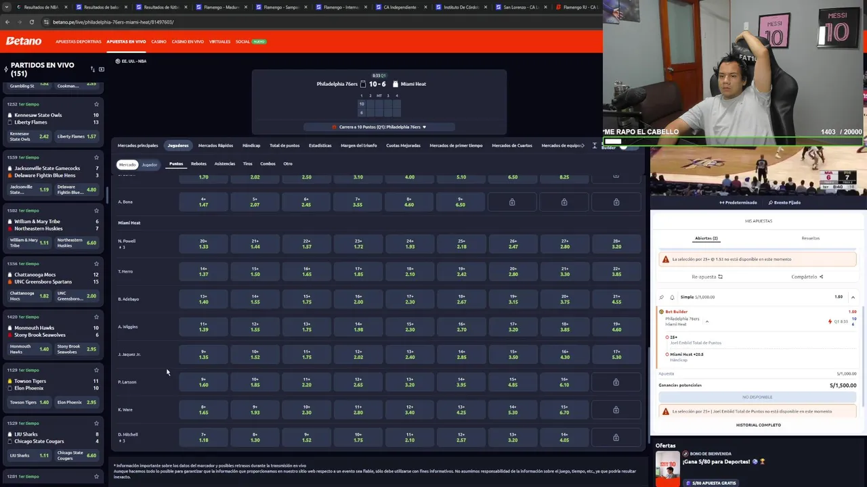The image size is (867, 487).
Task: Click the browser back arrow
Action: (7, 22)
